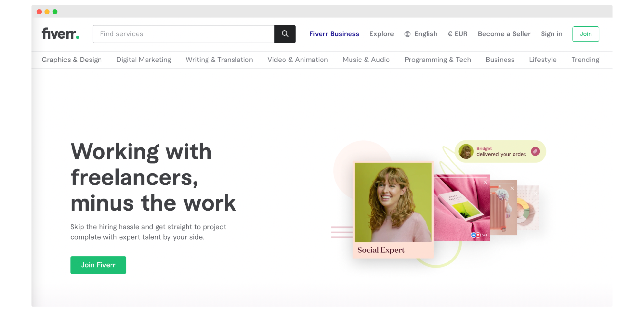Click the 'Social Expert' caption
Viewport: 644px width, 312px height.
(381, 250)
